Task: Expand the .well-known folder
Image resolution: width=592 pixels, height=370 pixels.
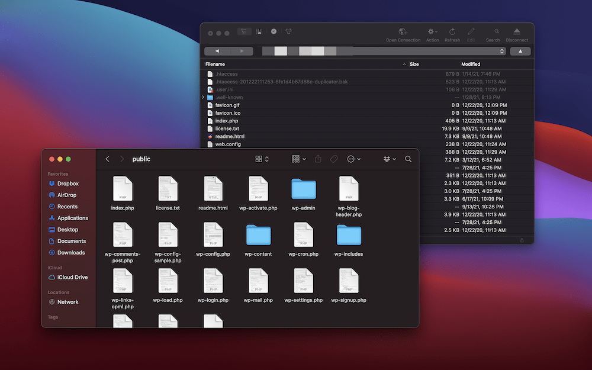Action: click(203, 97)
